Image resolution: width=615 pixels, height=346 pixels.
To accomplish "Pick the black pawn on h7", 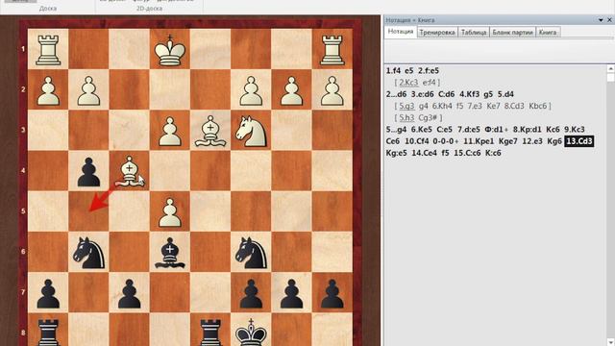I will click(x=332, y=294).
